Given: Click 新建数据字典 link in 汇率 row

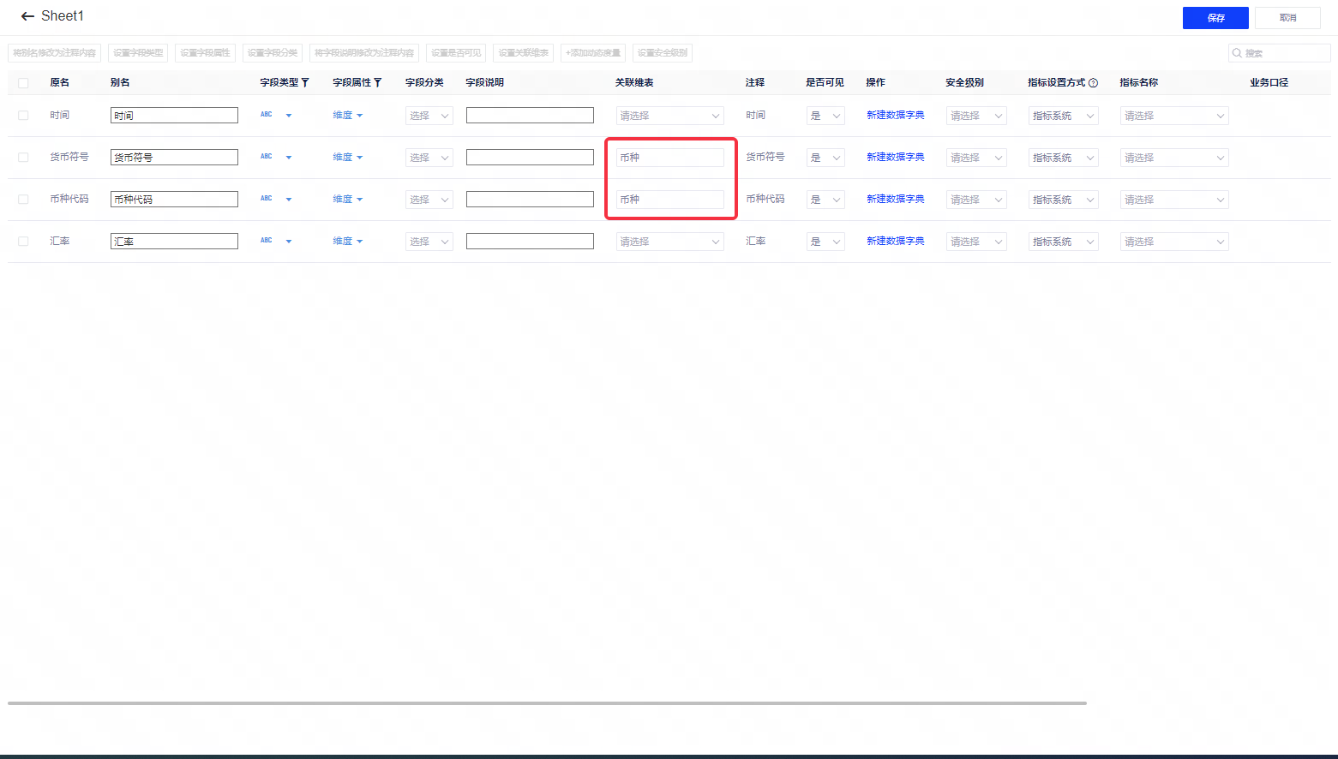Looking at the screenshot, I should pyautogui.click(x=895, y=241).
